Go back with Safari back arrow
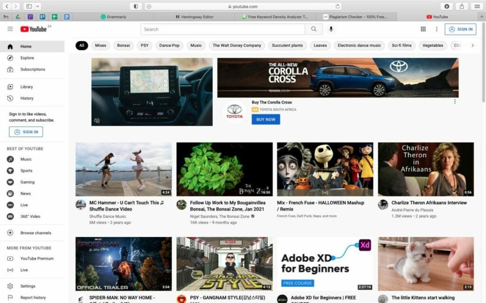Viewport: 486px width, 303px height. pos(7,6)
